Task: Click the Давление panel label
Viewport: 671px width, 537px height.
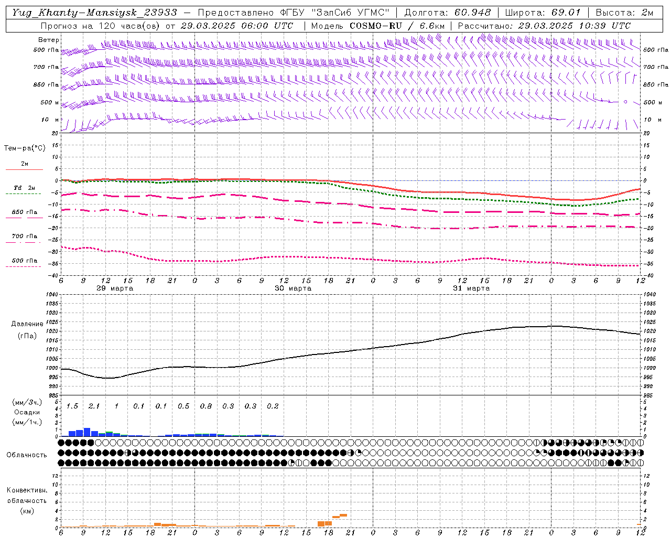Action: [x=27, y=324]
